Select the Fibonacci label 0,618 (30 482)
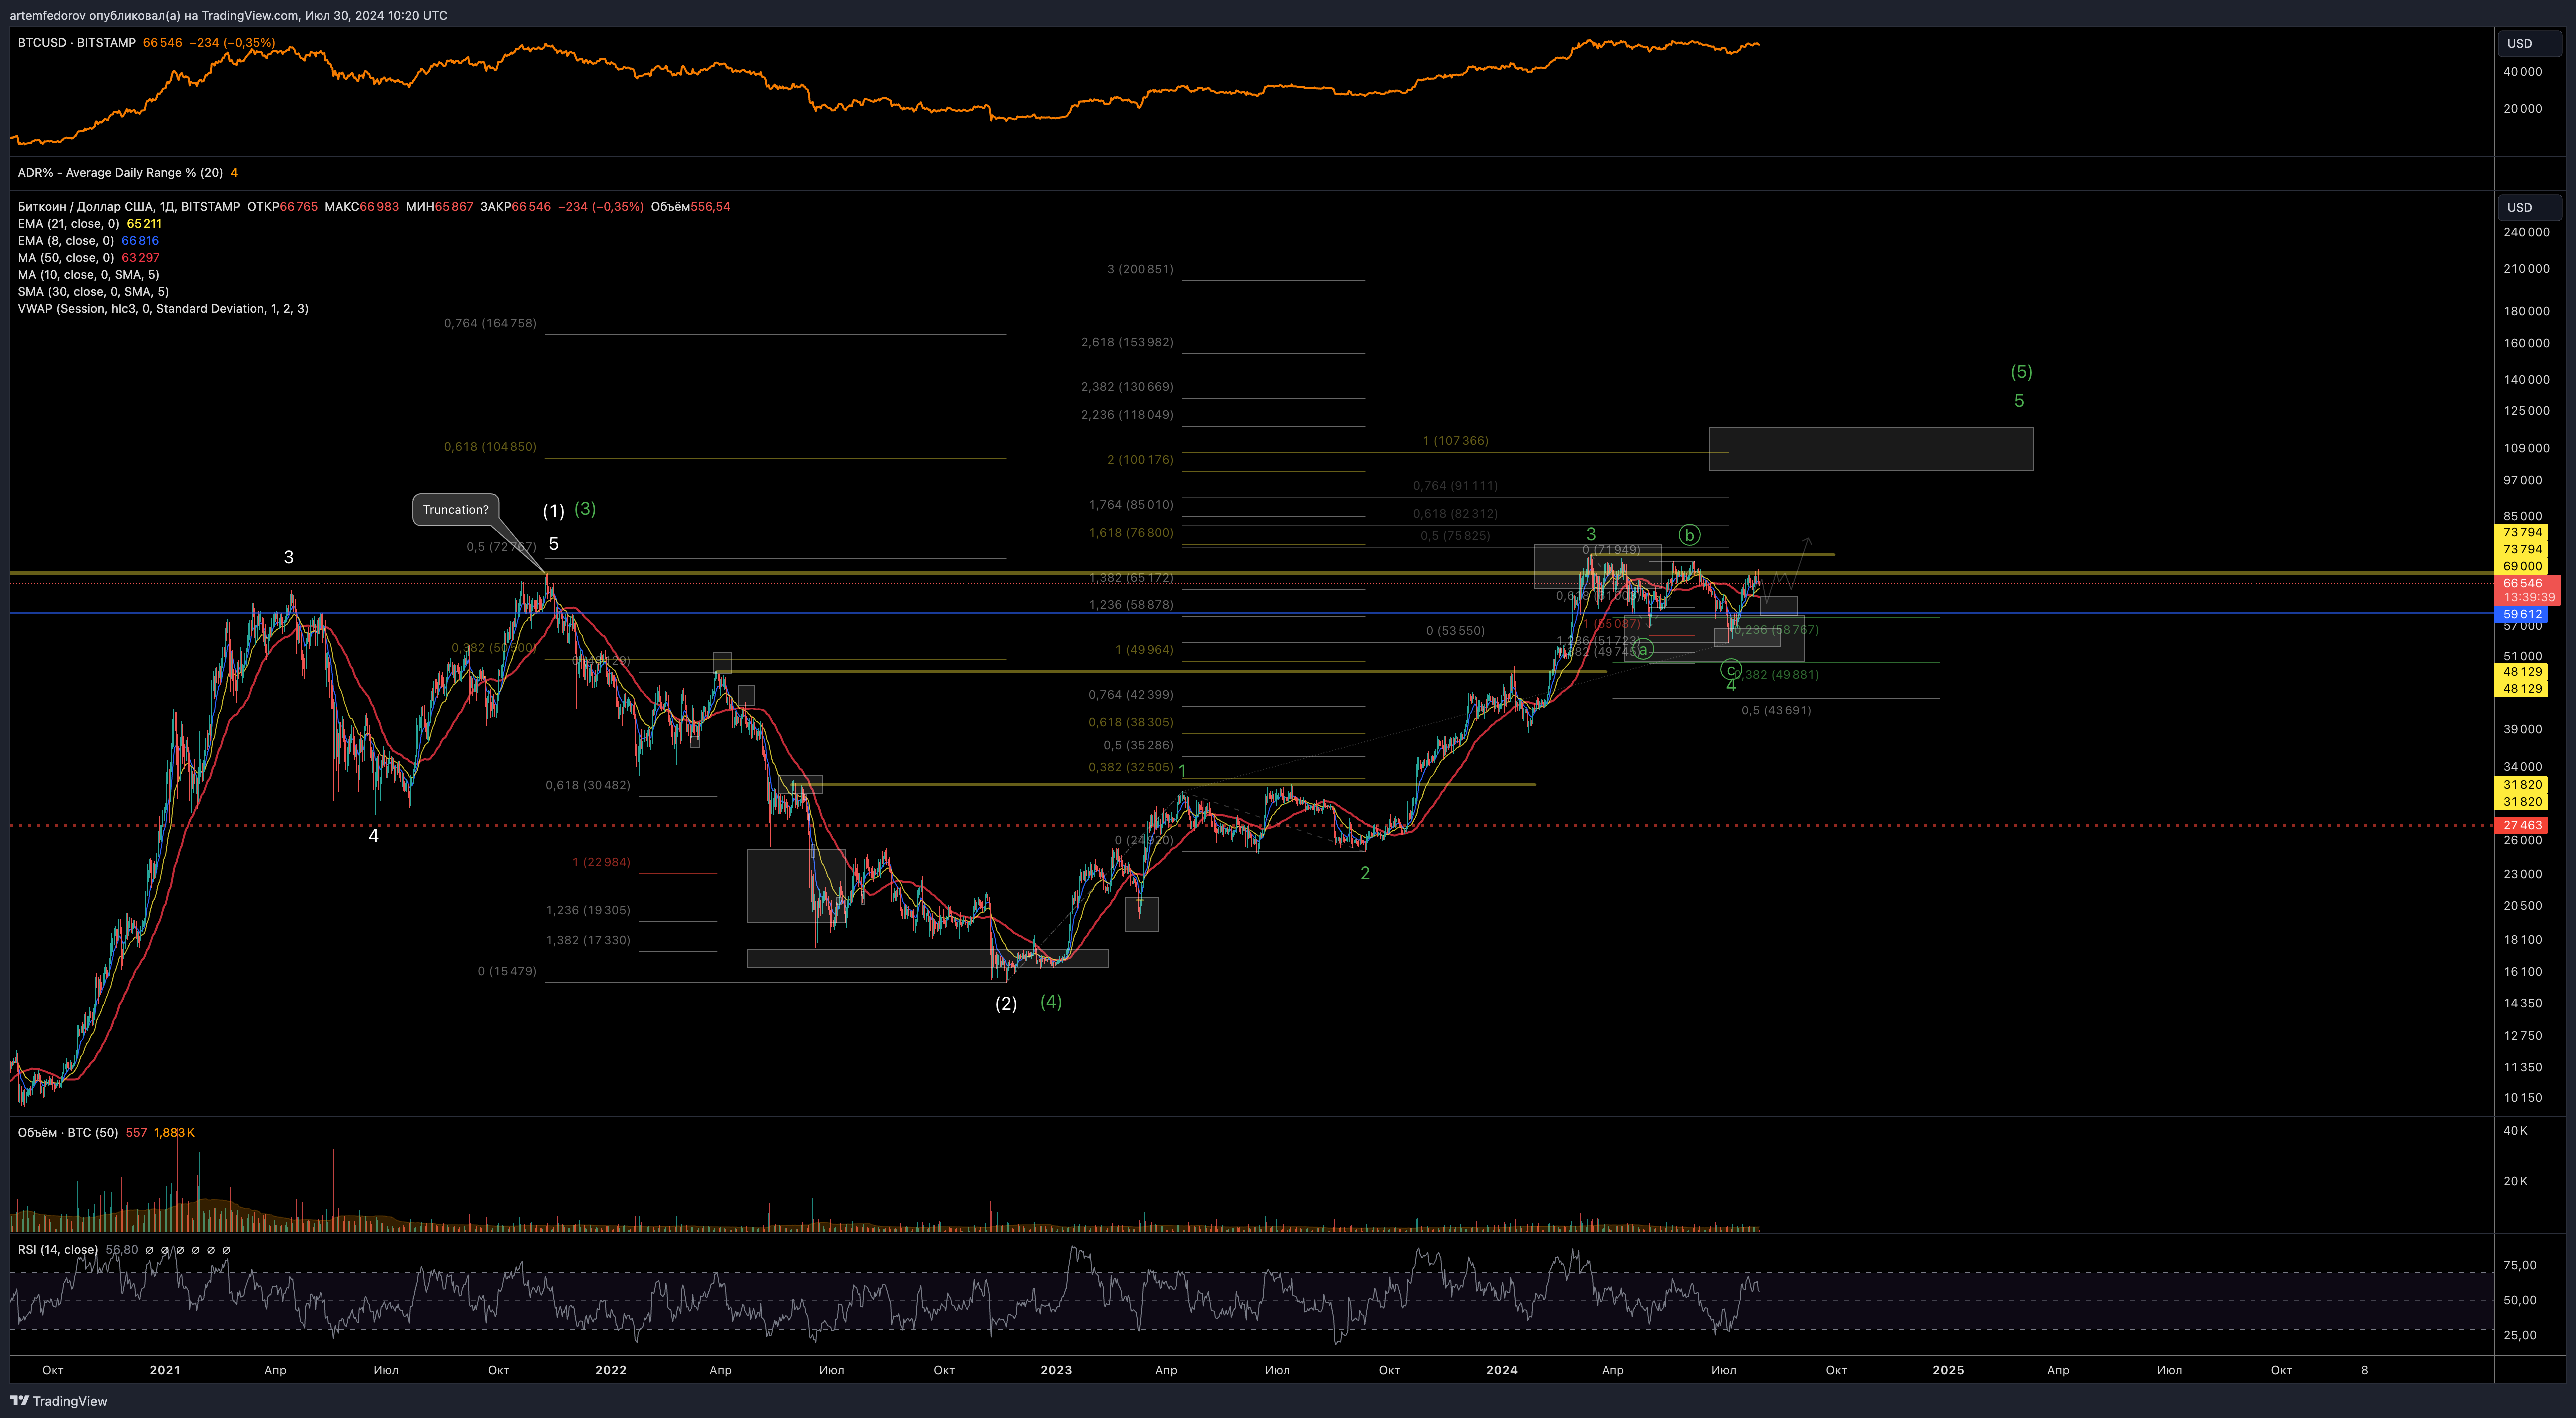 (588, 786)
